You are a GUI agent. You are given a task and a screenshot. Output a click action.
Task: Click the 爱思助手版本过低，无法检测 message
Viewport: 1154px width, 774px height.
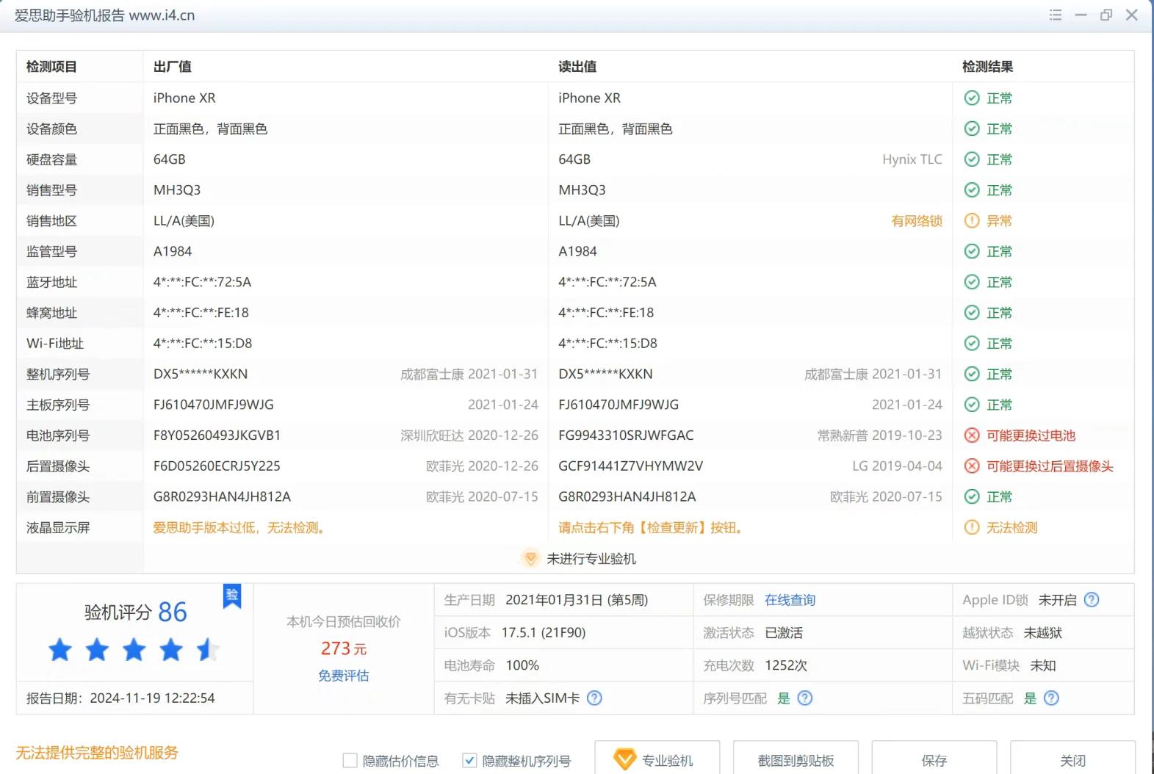click(x=239, y=527)
